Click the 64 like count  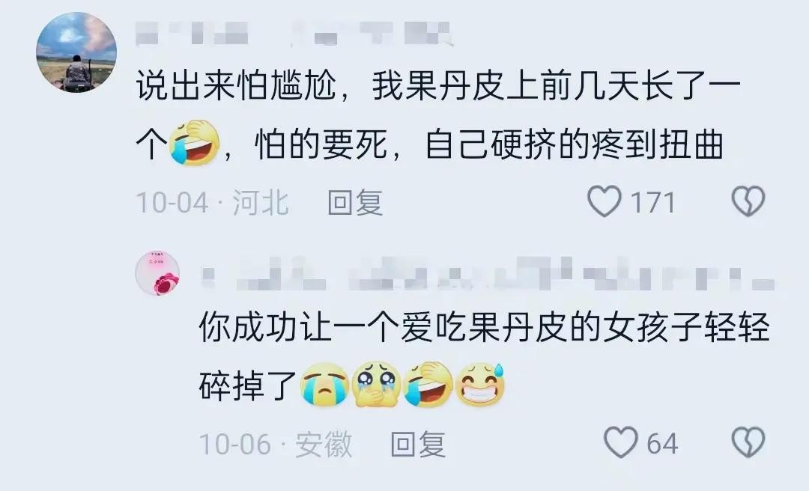tap(662, 444)
